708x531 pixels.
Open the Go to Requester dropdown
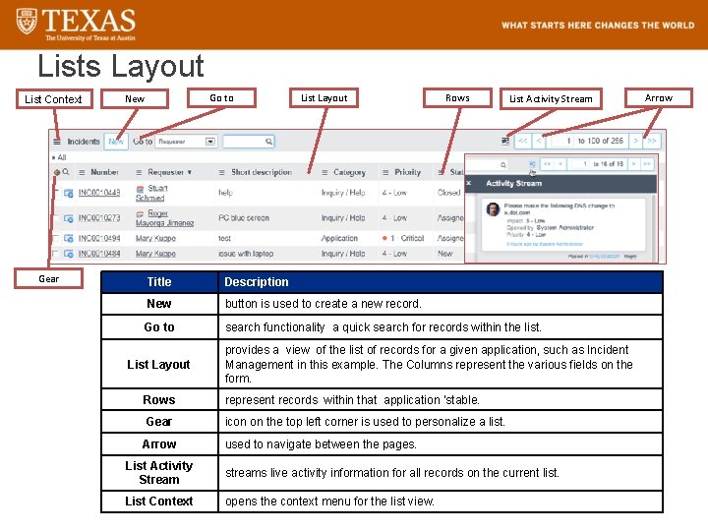(x=186, y=142)
